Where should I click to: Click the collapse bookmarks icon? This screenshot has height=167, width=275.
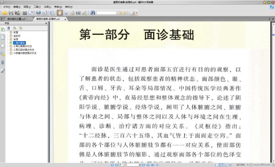pyautogui.click(x=21, y=28)
